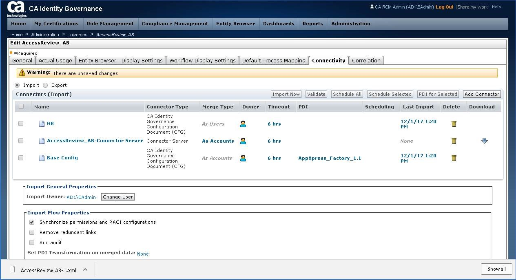Click the Schedule Selected button
The height and width of the screenshot is (280, 516).
(390, 94)
